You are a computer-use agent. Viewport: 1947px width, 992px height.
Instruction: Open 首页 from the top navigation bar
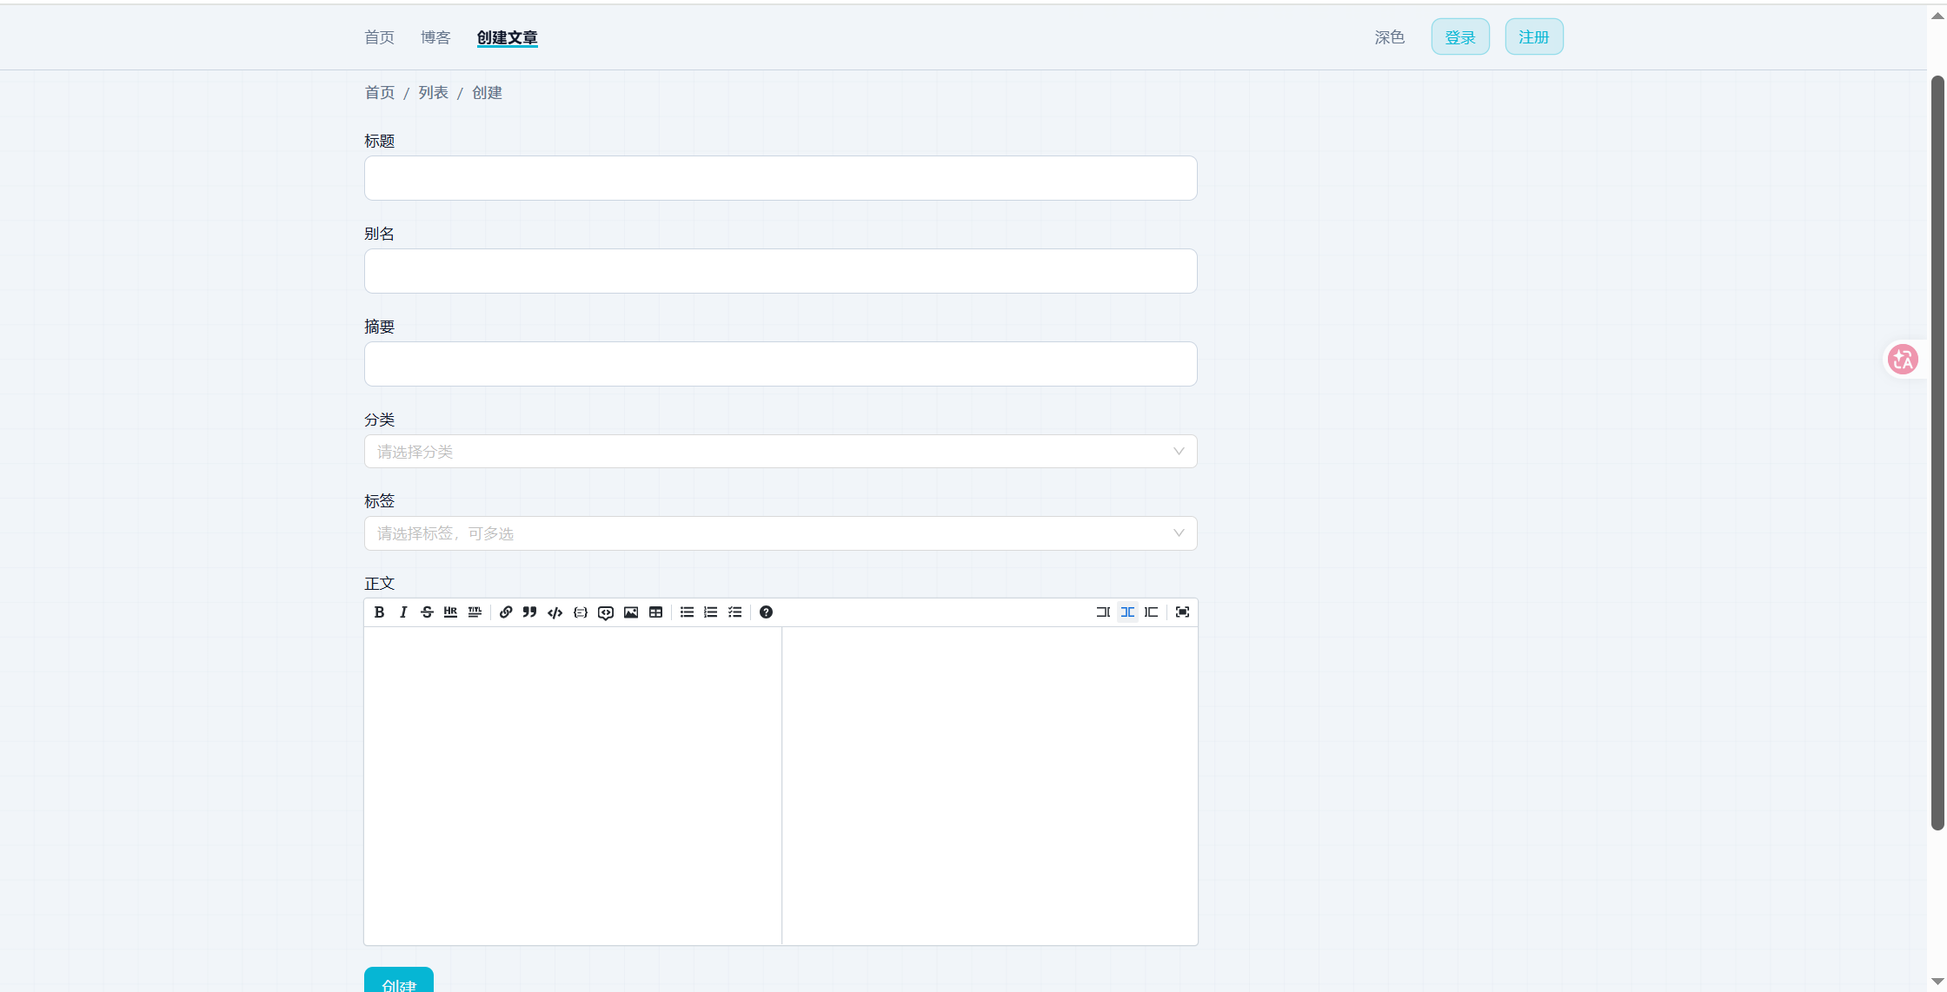379,37
